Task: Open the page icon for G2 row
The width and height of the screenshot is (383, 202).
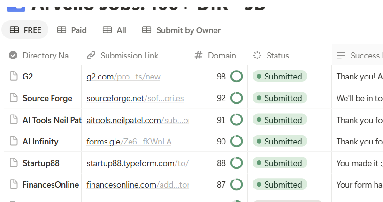Action: pyautogui.click(x=14, y=76)
